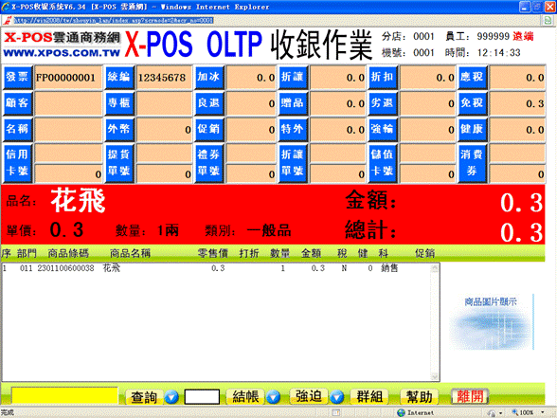Image resolution: width=557 pixels, height=418 pixels.
Task: Click the blue 折扣 discount button
Action: click(x=383, y=77)
